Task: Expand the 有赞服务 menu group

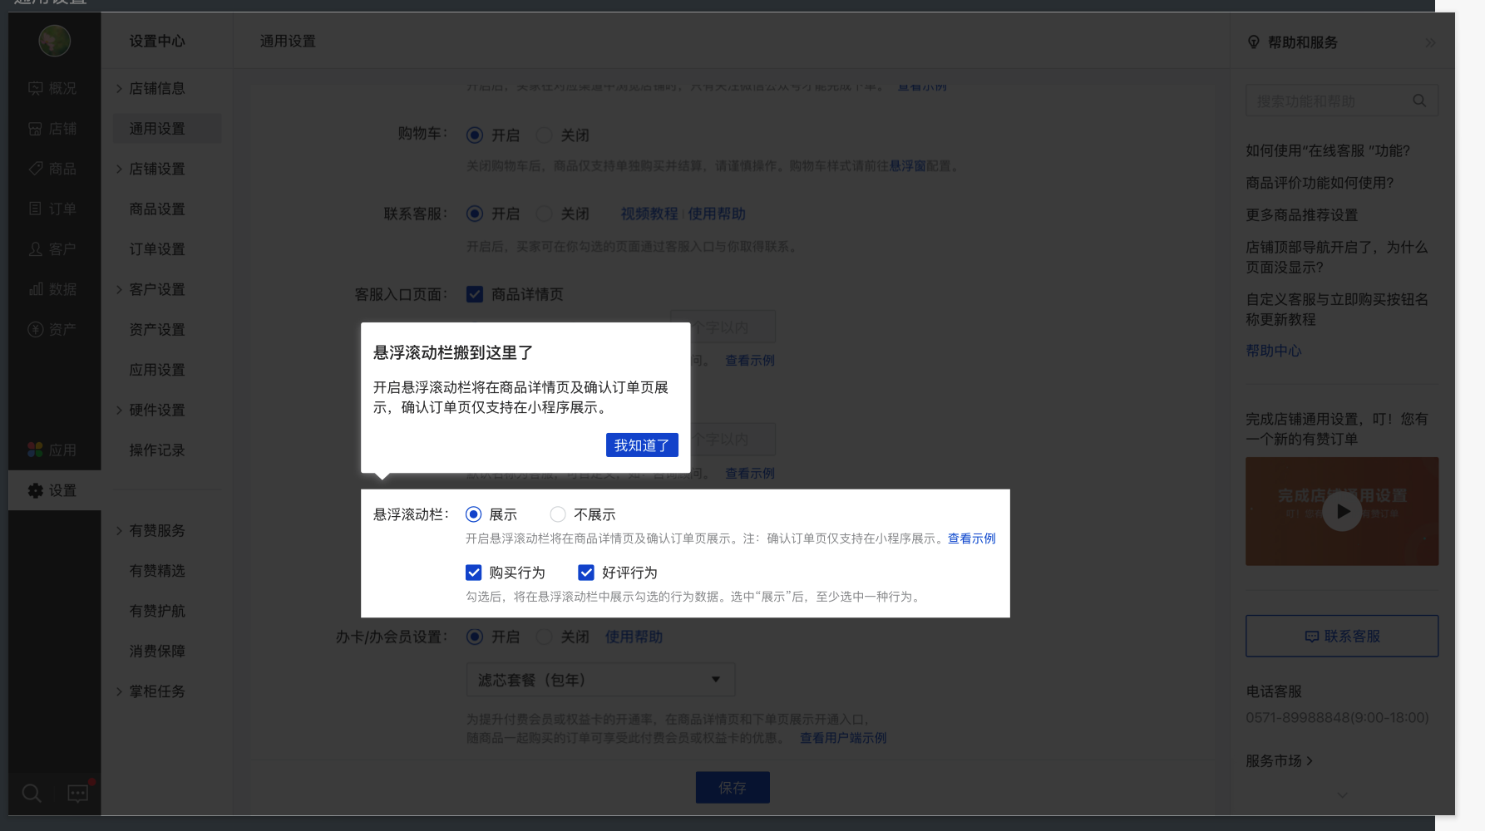Action: 157,531
